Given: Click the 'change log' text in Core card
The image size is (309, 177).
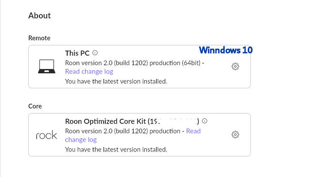Looking at the screenshot, I should point(81,140).
